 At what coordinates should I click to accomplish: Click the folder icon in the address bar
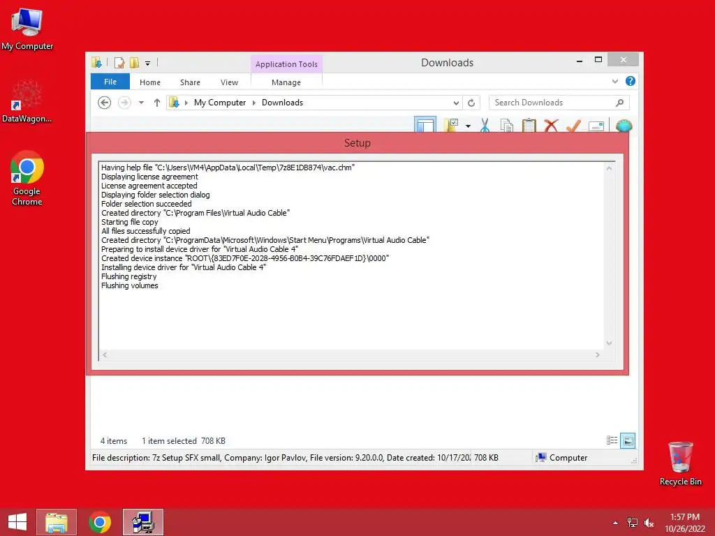click(x=174, y=103)
